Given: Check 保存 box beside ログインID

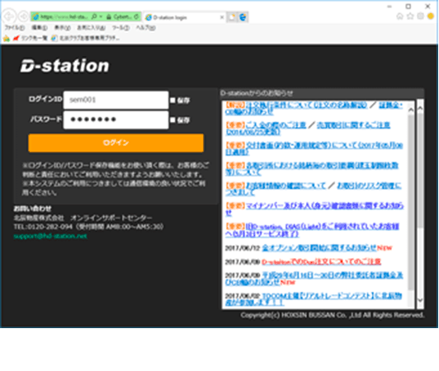Looking at the screenshot, I should point(172,100).
